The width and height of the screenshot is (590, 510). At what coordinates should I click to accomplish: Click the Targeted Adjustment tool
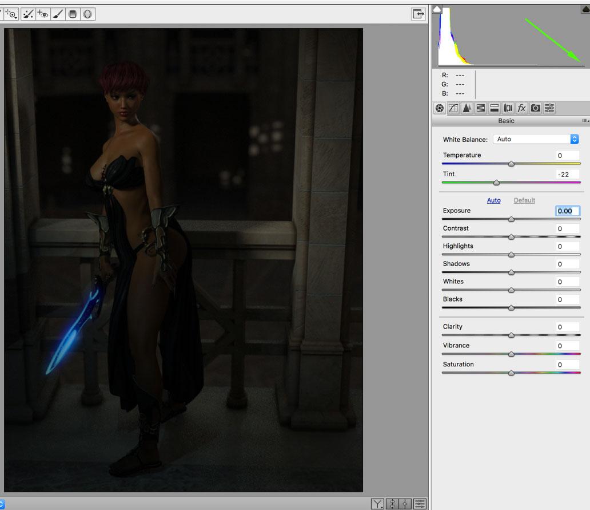click(11, 14)
